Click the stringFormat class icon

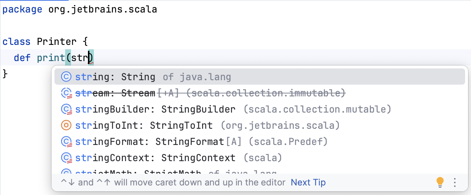(x=66, y=142)
